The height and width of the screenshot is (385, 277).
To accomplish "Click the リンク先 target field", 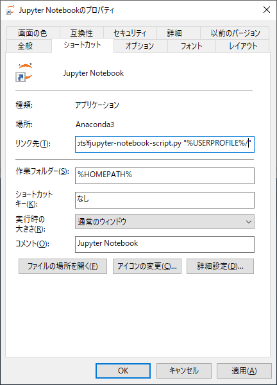I will click(165, 144).
